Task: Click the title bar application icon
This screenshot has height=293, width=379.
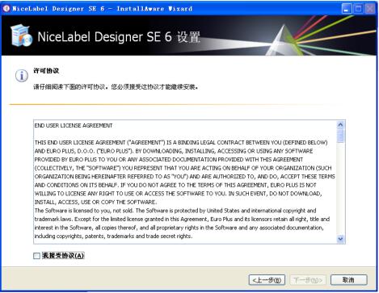Action: pos(6,8)
